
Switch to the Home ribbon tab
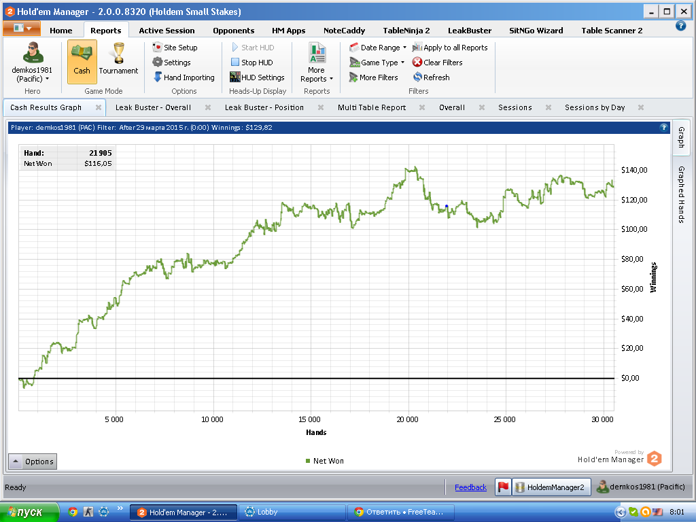point(60,31)
